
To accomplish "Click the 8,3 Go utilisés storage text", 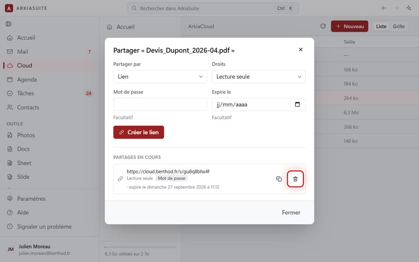I will pyautogui.click(x=127, y=254).
